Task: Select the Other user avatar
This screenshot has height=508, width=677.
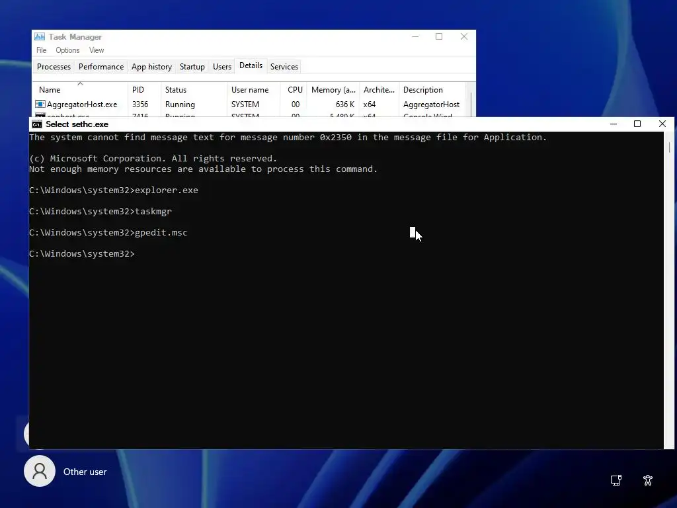Action: 40,471
